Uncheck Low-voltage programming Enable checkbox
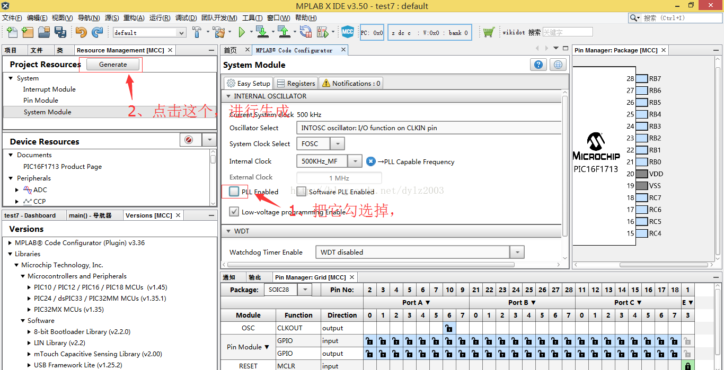 pyautogui.click(x=234, y=212)
